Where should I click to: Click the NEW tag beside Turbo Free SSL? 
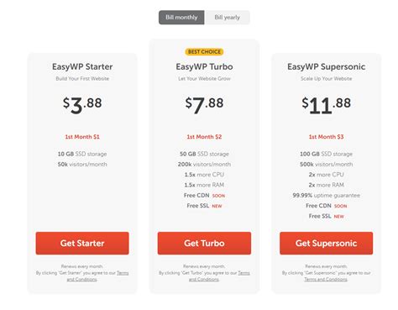[217, 206]
